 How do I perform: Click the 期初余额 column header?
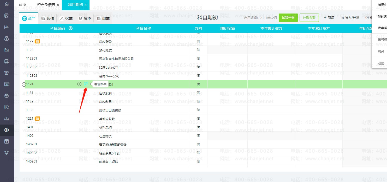click(228, 28)
